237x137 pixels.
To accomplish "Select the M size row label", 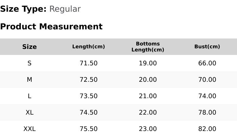I will 29,80.
